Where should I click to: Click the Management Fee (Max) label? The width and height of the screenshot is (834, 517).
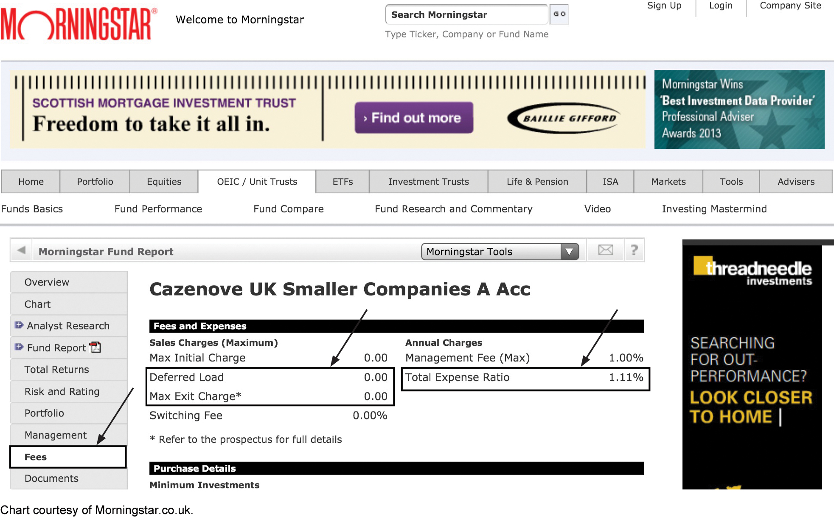coord(468,358)
